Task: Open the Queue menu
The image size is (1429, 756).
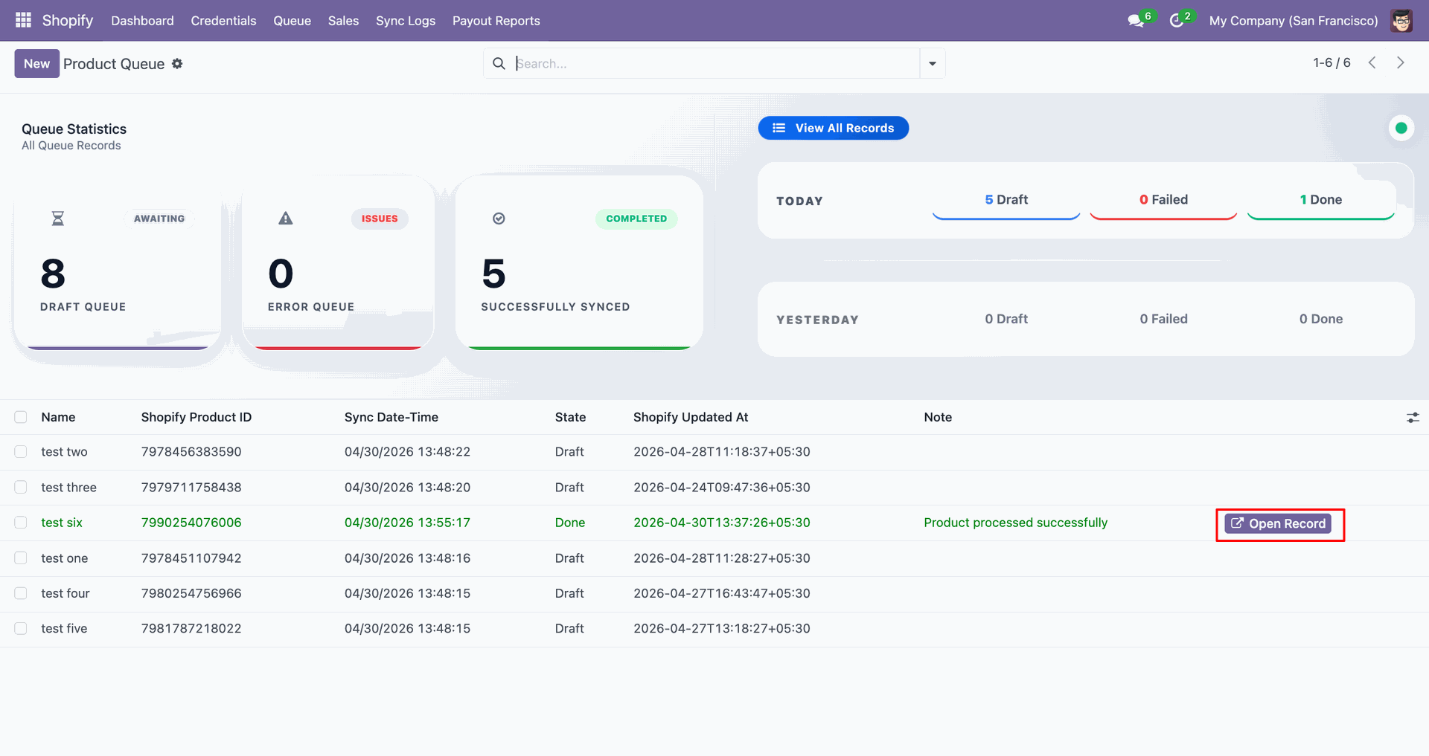Action: click(292, 21)
